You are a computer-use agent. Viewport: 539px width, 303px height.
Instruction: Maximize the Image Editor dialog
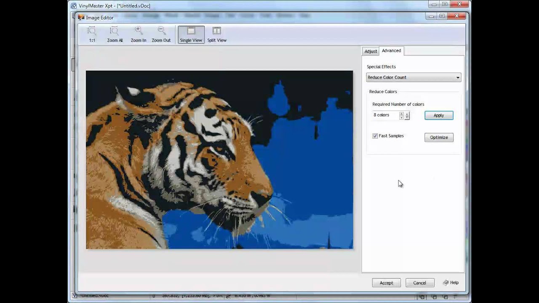tap(442, 16)
